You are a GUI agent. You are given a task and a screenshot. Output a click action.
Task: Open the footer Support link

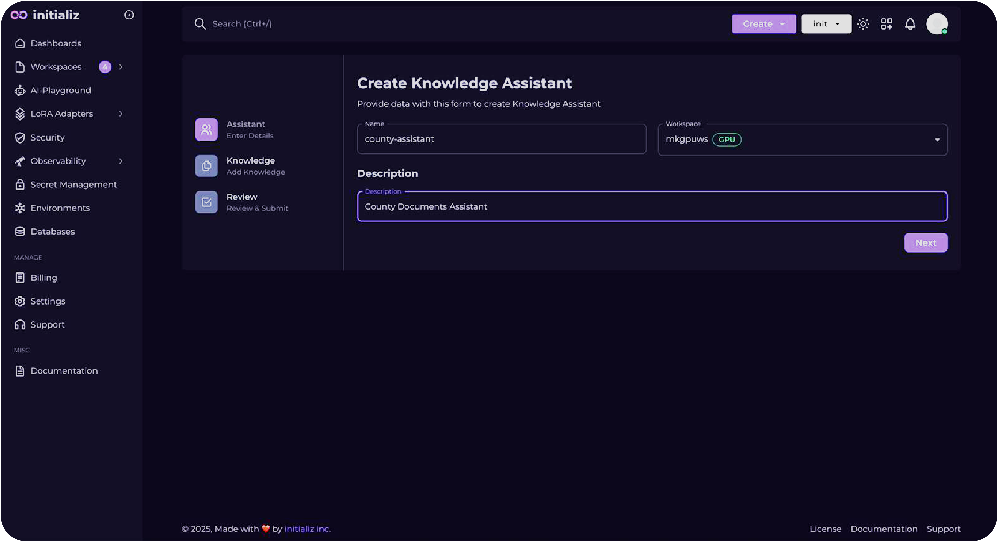coord(943,529)
